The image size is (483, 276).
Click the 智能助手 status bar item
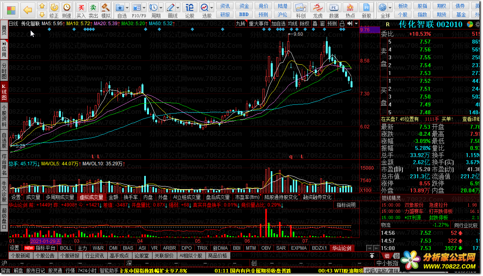click(x=109, y=271)
